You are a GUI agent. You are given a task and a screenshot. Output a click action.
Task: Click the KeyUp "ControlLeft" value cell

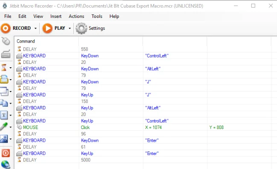coord(157,121)
